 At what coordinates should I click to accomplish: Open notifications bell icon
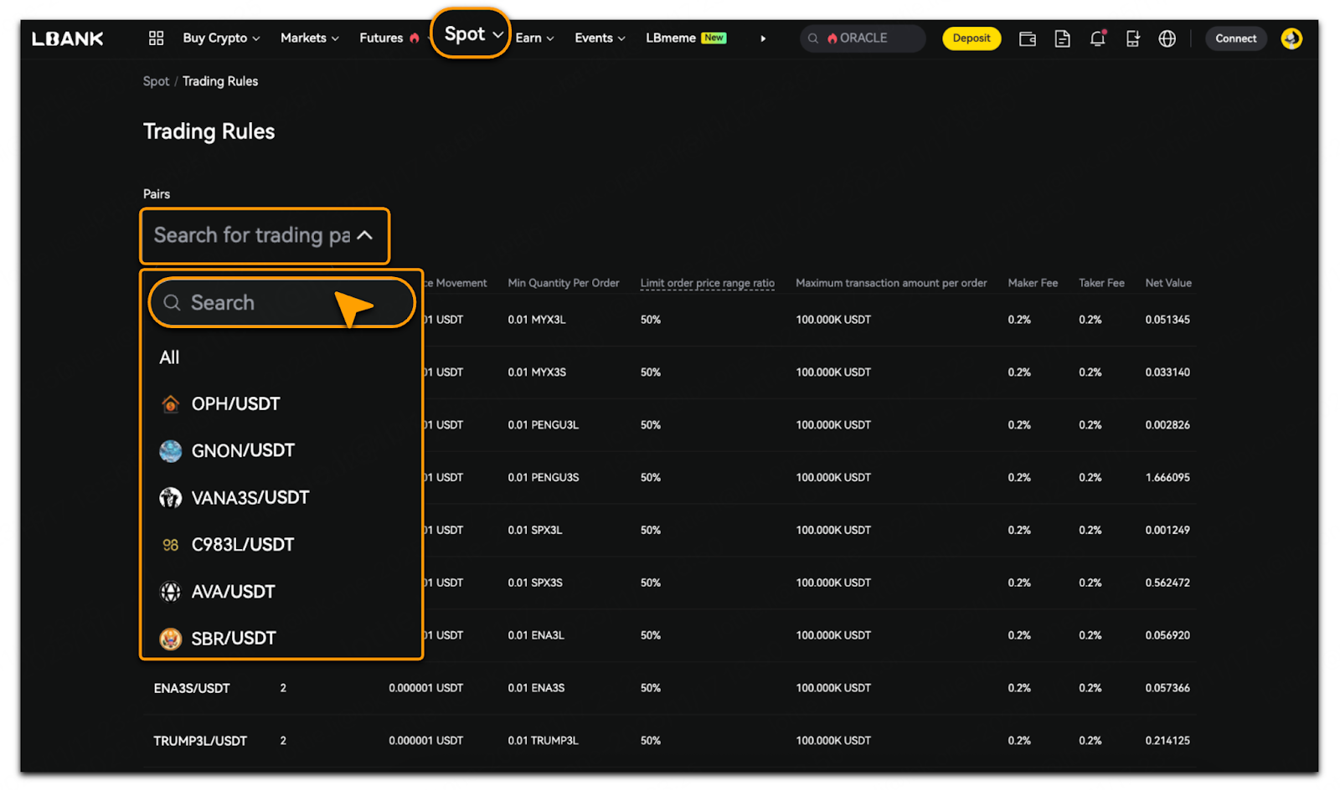coord(1097,39)
